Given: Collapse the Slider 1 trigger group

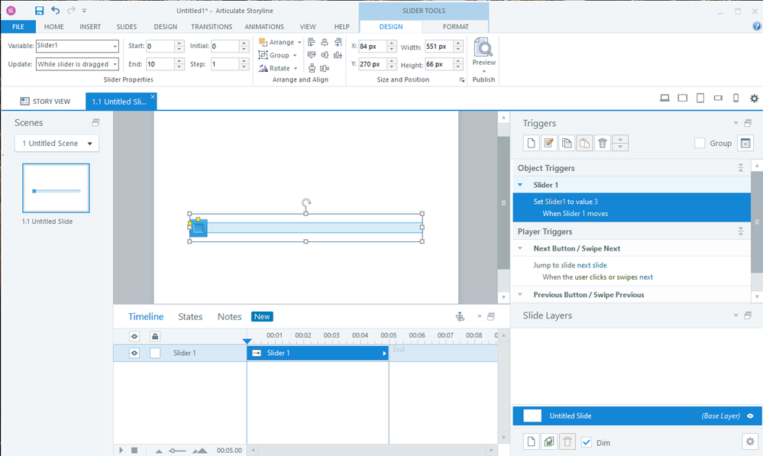Looking at the screenshot, I should click(520, 185).
